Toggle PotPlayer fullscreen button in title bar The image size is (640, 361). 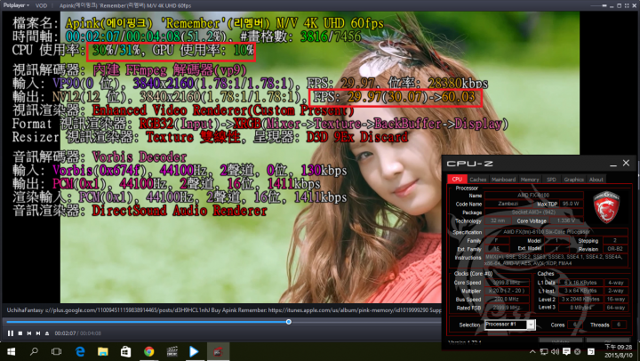click(x=627, y=5)
